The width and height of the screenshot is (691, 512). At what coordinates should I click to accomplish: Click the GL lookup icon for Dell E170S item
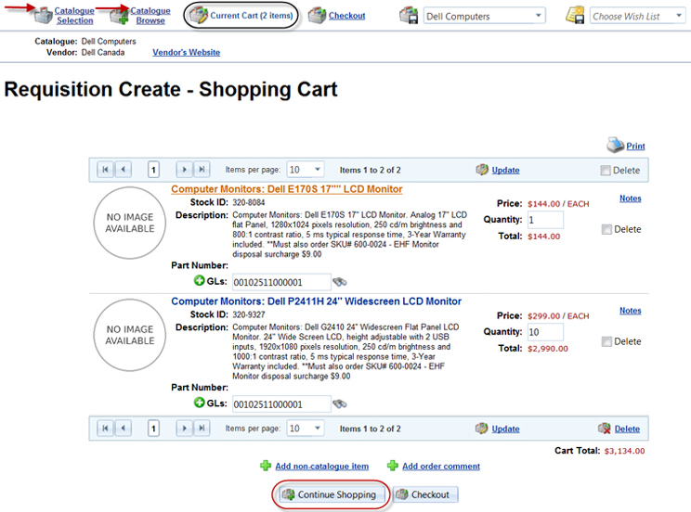pyautogui.click(x=340, y=282)
